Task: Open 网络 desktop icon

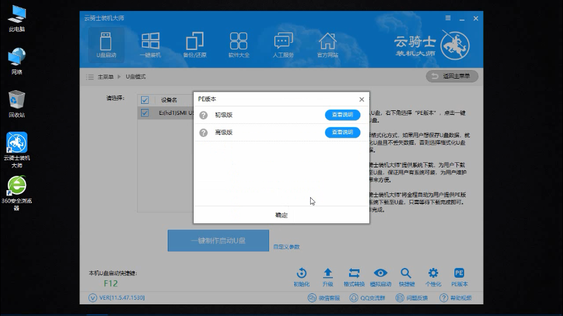Action: [16, 61]
